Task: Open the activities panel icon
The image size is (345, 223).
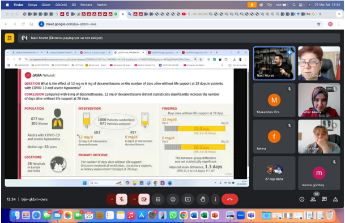Action: pos(335,199)
